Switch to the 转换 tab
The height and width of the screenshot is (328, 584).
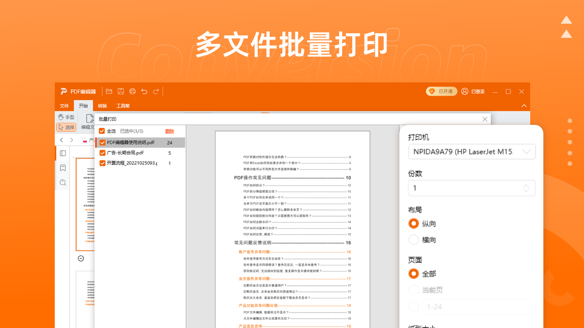tap(101, 105)
